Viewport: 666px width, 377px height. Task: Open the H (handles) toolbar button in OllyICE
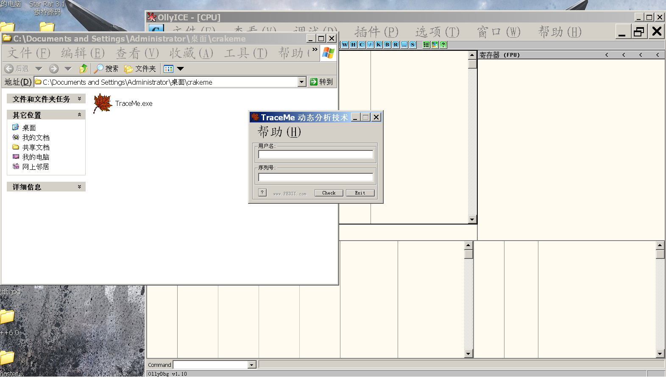[354, 44]
